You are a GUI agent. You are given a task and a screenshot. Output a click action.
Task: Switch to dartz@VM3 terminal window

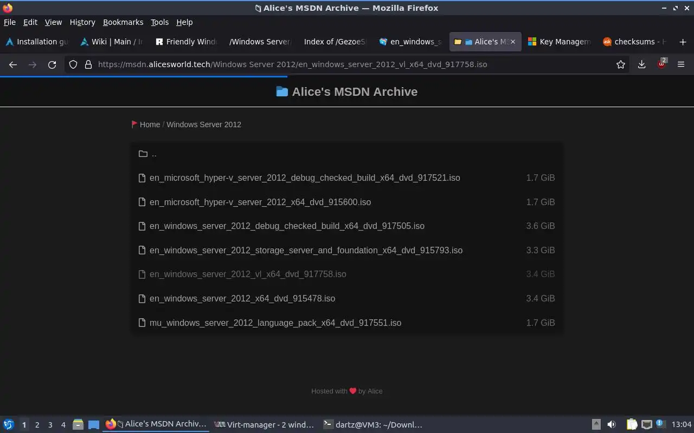click(x=373, y=424)
